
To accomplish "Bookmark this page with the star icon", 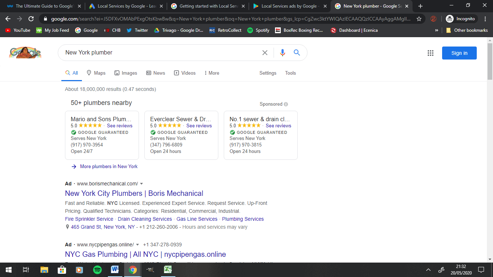I will click(x=419, y=19).
